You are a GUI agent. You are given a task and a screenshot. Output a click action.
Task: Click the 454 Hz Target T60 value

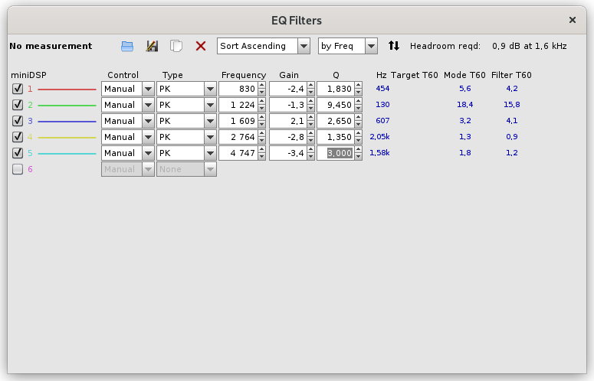point(382,89)
